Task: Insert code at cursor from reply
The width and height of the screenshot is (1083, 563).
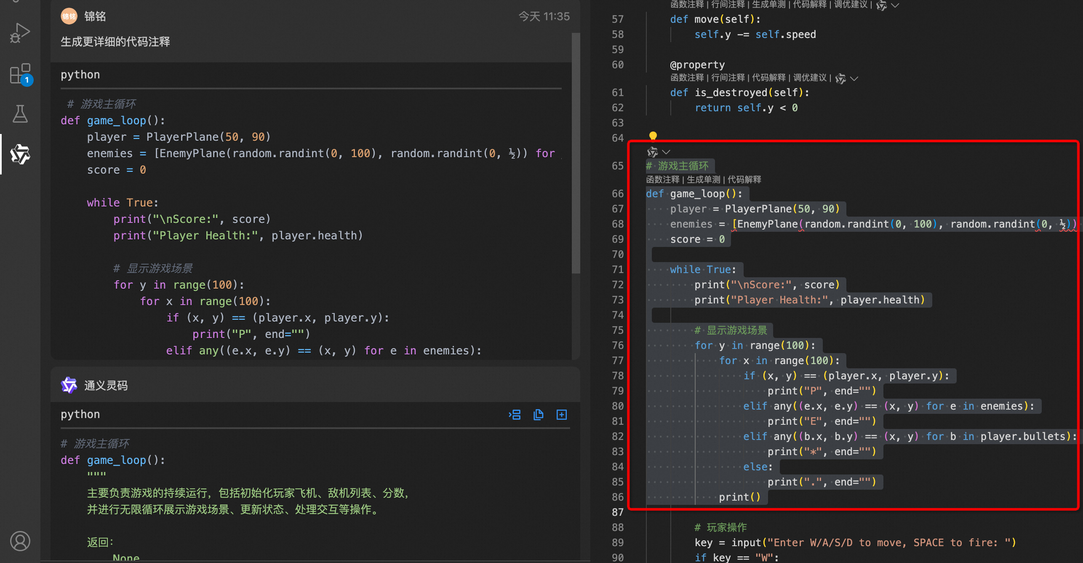Action: (515, 415)
